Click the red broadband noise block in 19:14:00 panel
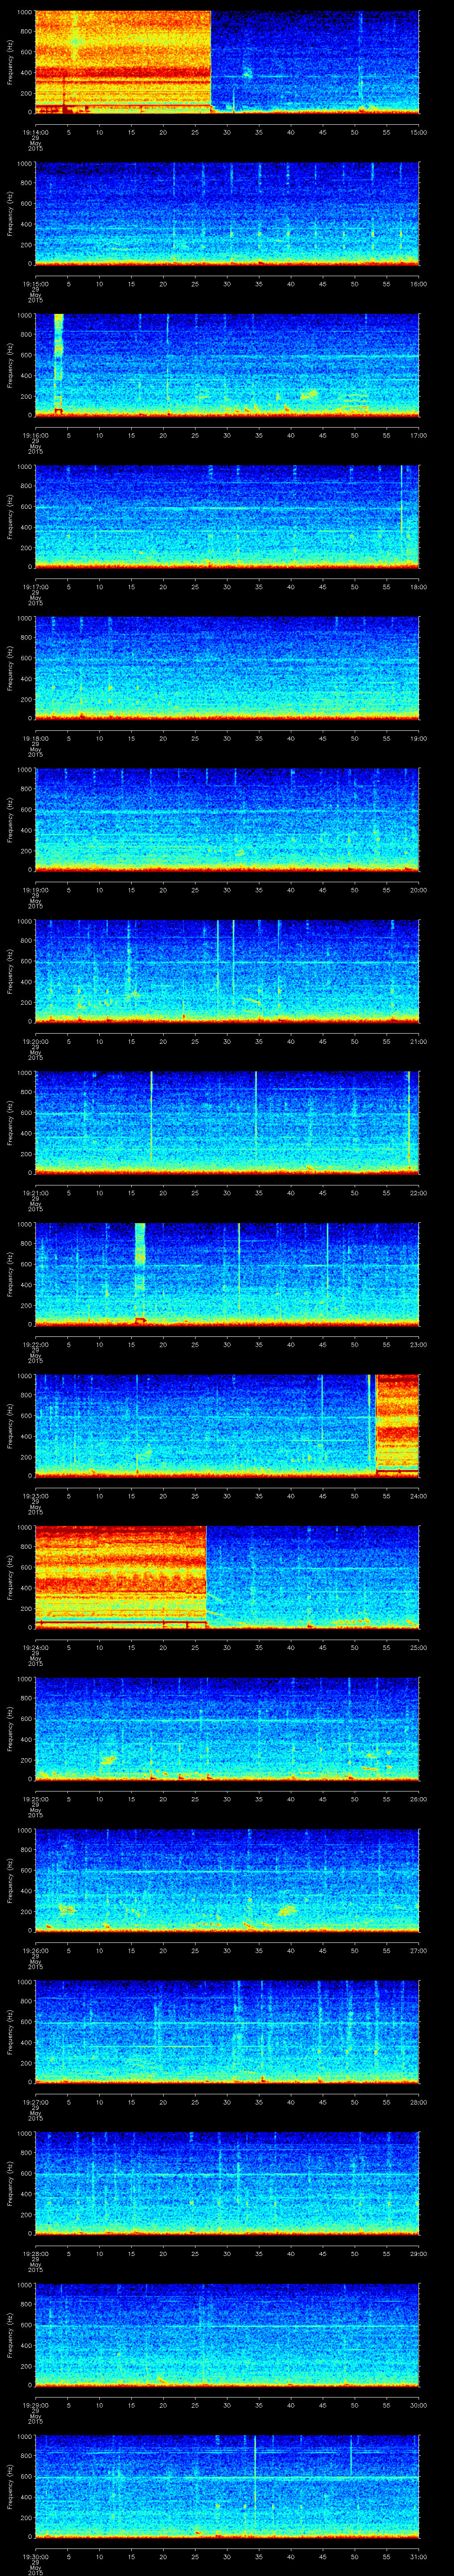The width and height of the screenshot is (454, 2576). coord(124,62)
